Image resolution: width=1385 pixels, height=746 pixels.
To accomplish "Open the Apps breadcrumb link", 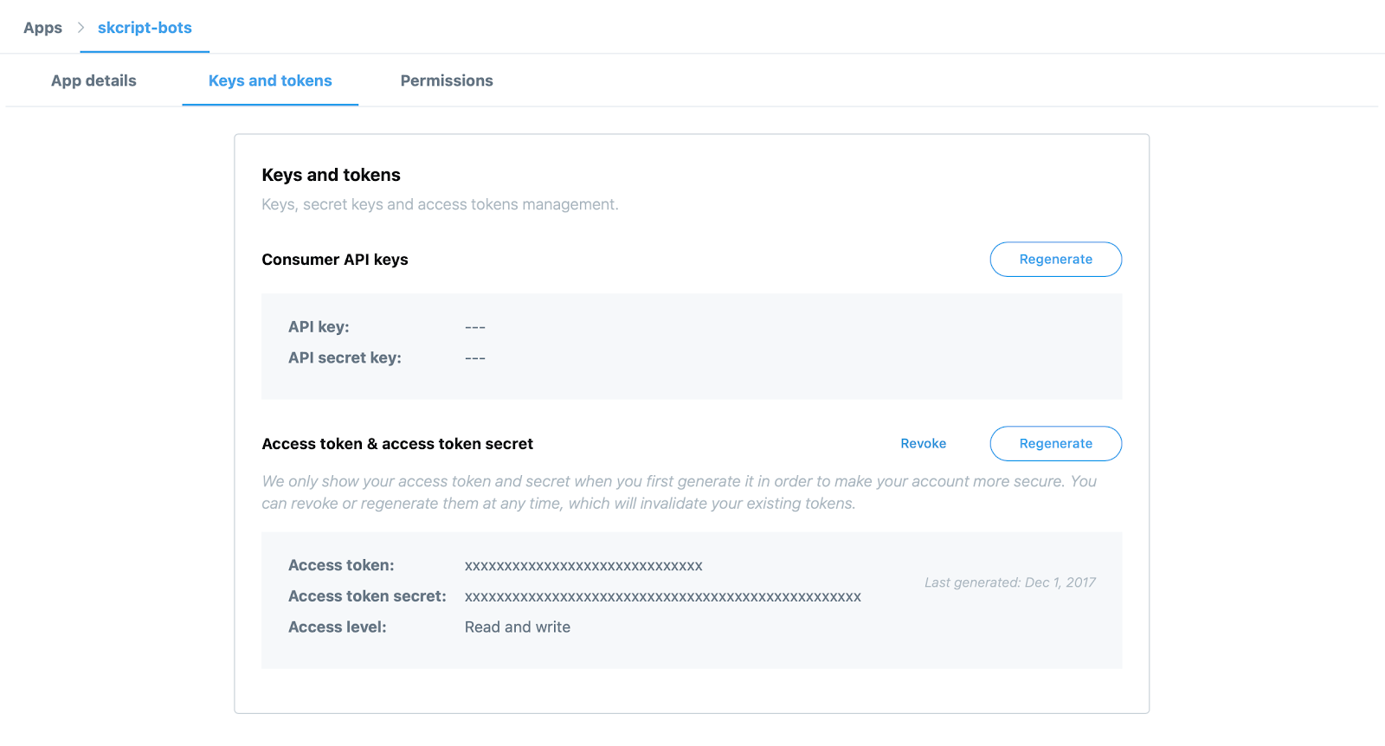I will (42, 27).
